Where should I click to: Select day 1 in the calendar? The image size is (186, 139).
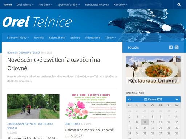point(177,111)
